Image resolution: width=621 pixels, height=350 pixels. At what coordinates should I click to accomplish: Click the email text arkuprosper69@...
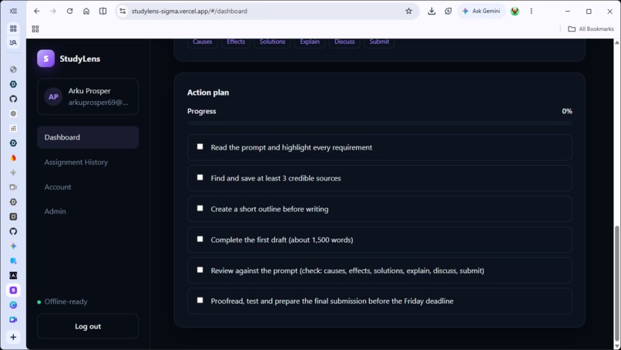click(98, 103)
